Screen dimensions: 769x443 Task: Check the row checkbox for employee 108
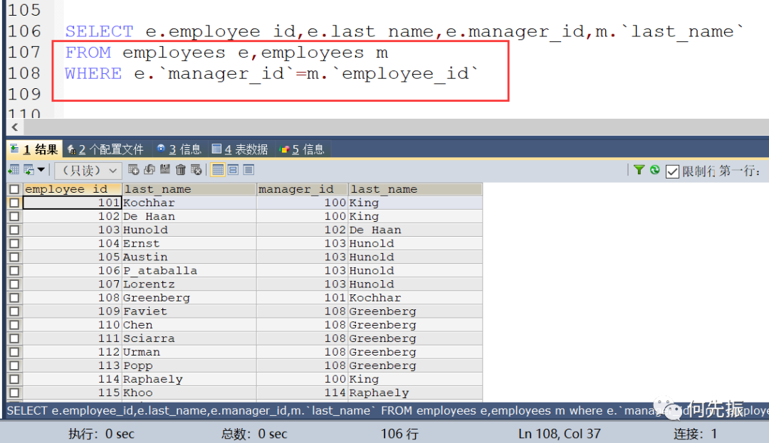point(14,298)
